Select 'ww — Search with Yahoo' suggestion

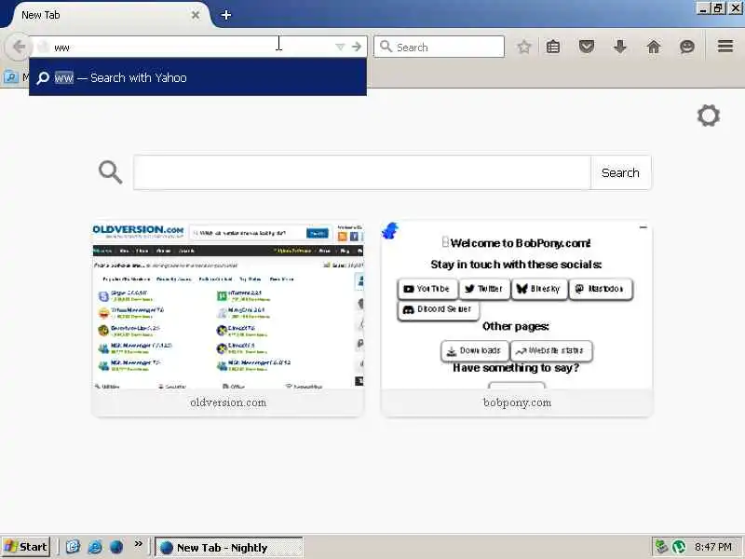coord(197,77)
